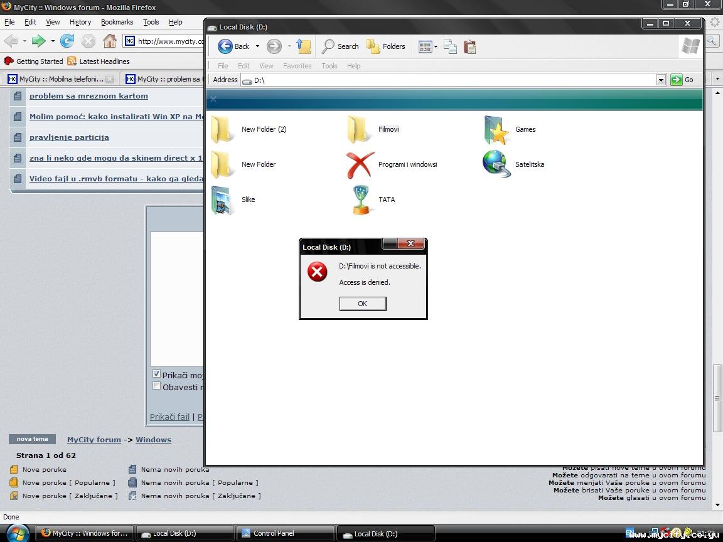Select the Satelitska globe icon
The height and width of the screenshot is (542, 723).
tap(496, 164)
